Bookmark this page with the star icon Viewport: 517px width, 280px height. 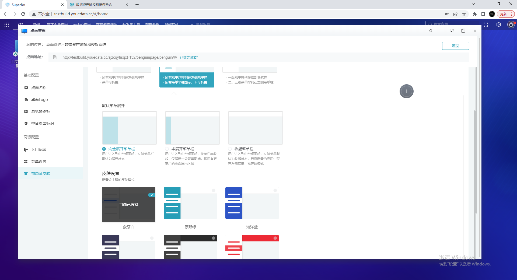coord(464,14)
